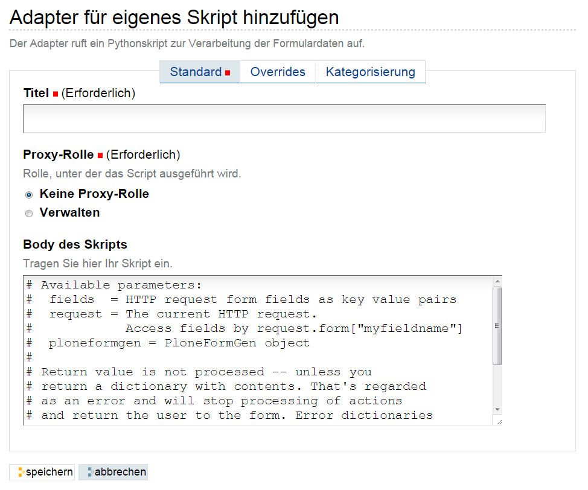The width and height of the screenshot is (588, 490).
Task: Click the red marker on the Standard tab
Action: (228, 73)
